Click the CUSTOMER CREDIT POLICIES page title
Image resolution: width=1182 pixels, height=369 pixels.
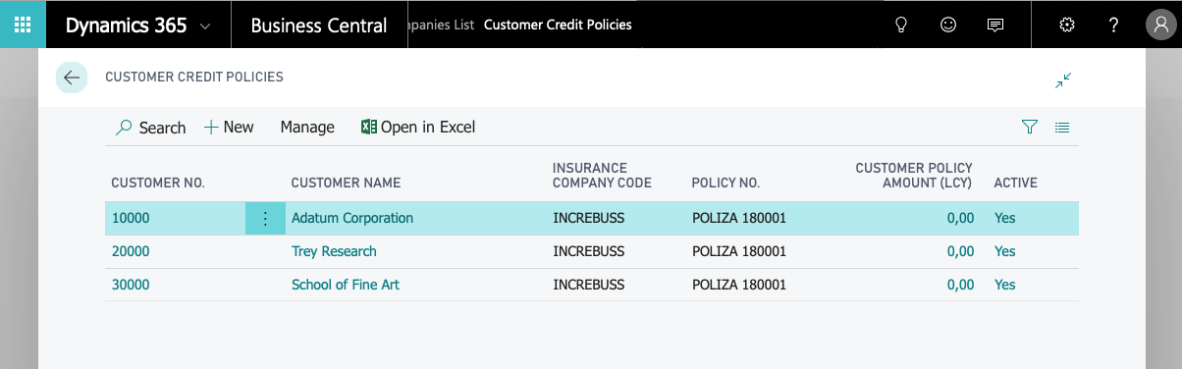(x=194, y=77)
